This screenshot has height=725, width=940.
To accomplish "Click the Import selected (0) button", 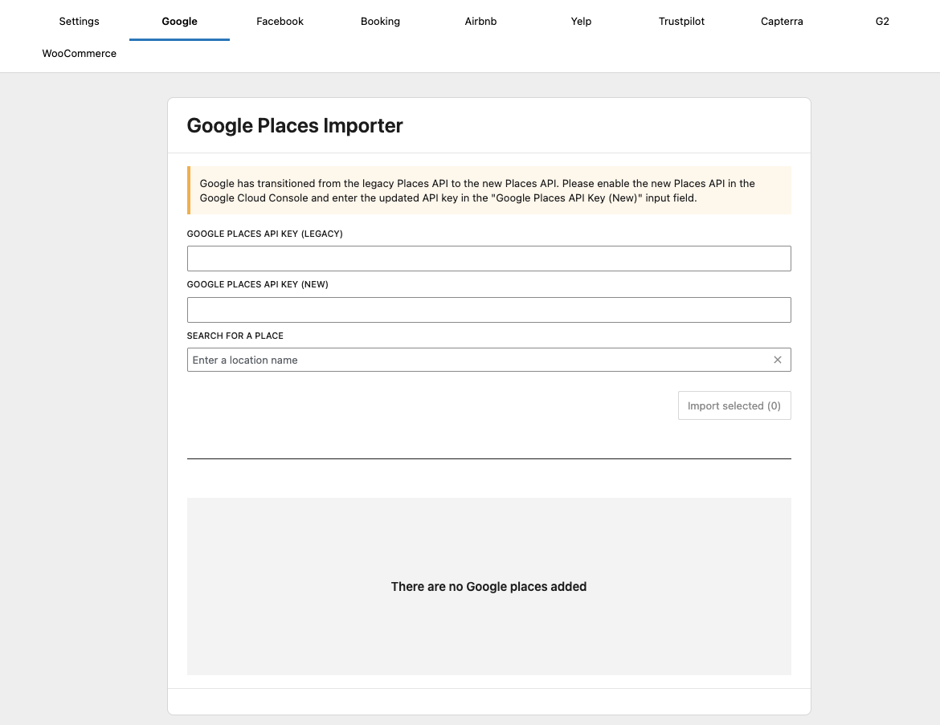I will tap(734, 405).
